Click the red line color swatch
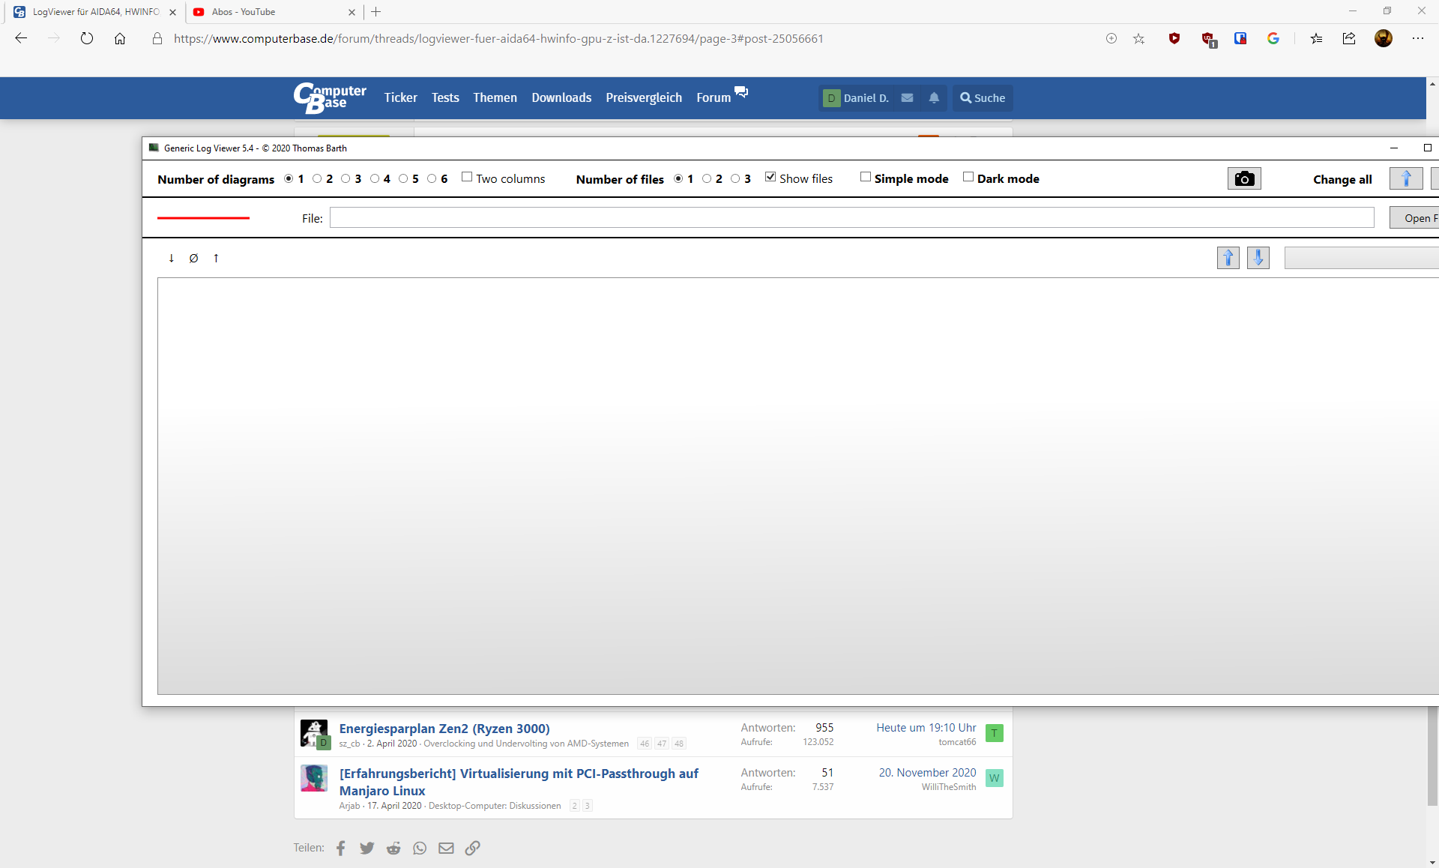The width and height of the screenshot is (1439, 868). point(203,218)
